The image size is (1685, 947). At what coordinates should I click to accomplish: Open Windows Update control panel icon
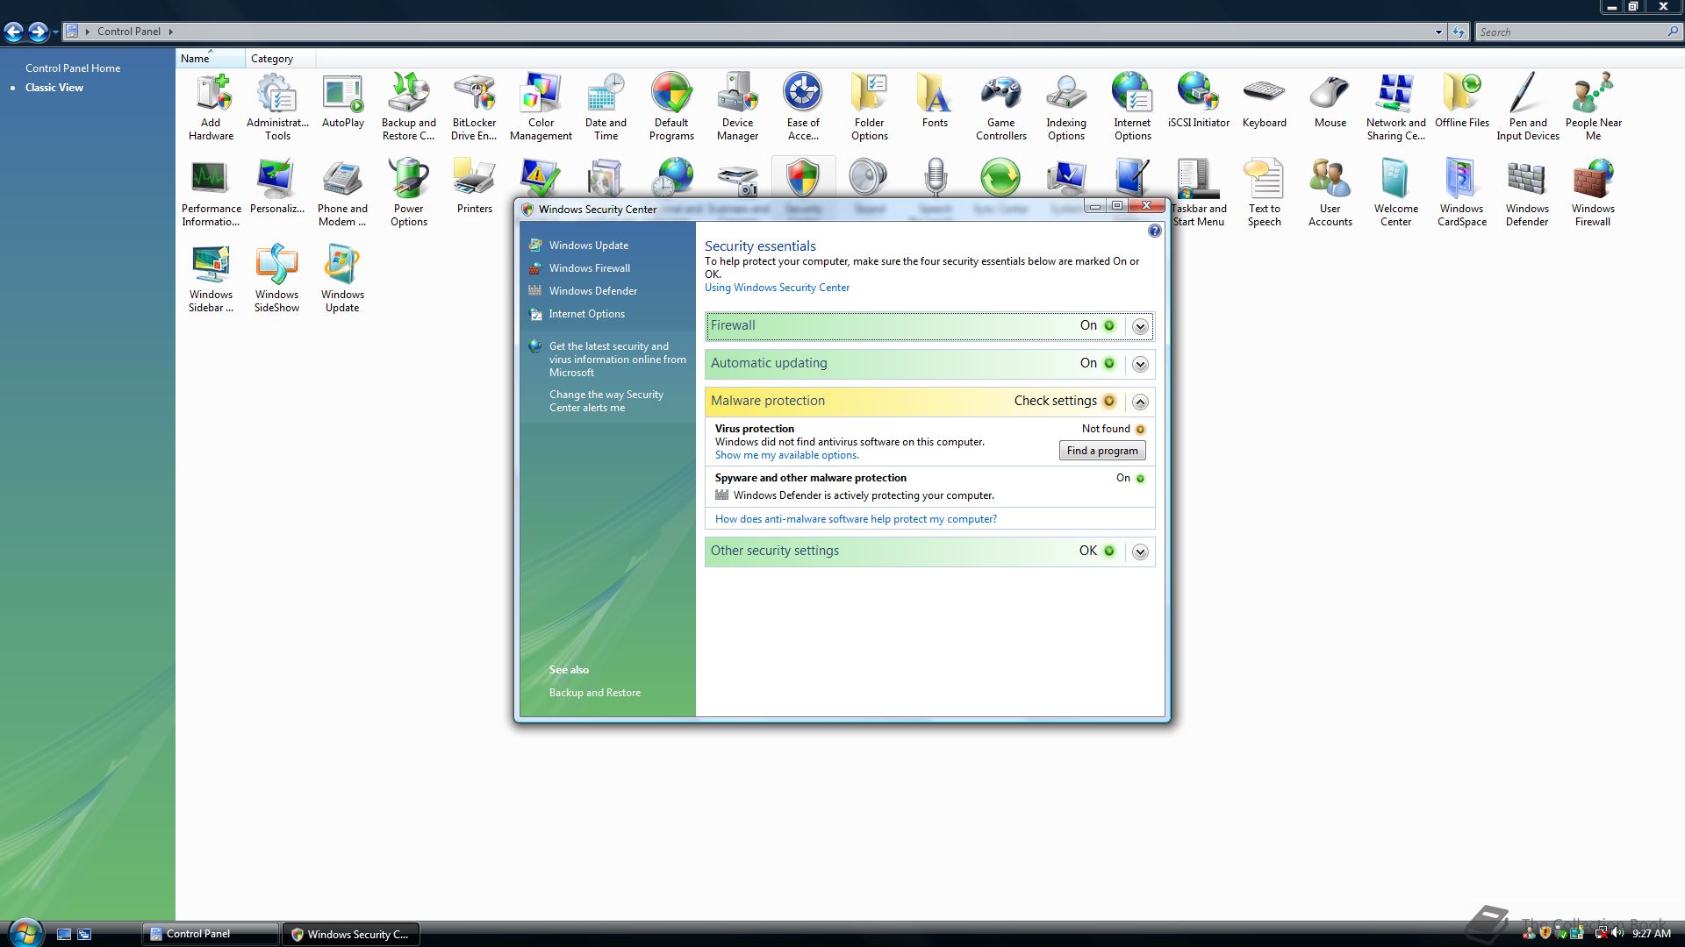pyautogui.click(x=342, y=278)
